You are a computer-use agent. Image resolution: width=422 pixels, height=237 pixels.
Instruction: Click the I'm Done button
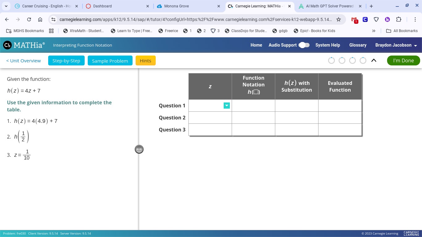pos(403,60)
